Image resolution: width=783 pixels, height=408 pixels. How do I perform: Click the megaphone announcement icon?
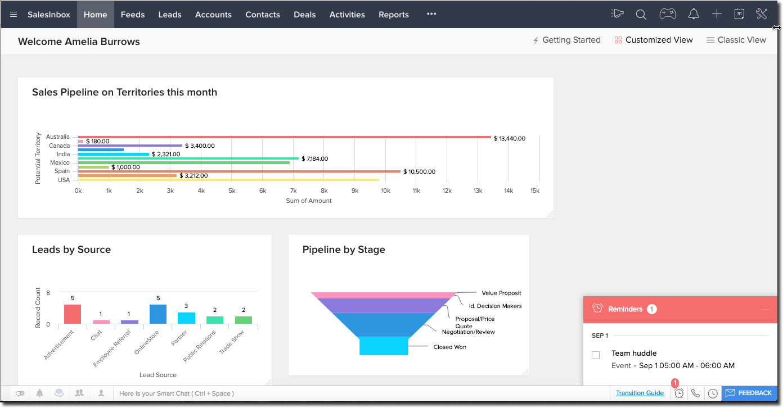pyautogui.click(x=617, y=13)
